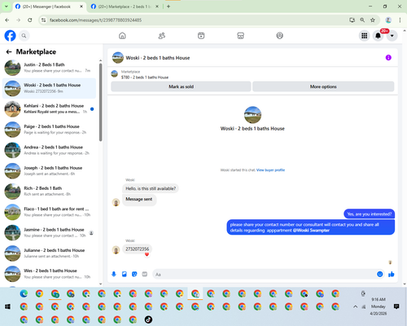Open the emoji picker in the message box
Screen dimensions: 407x326
380,274
